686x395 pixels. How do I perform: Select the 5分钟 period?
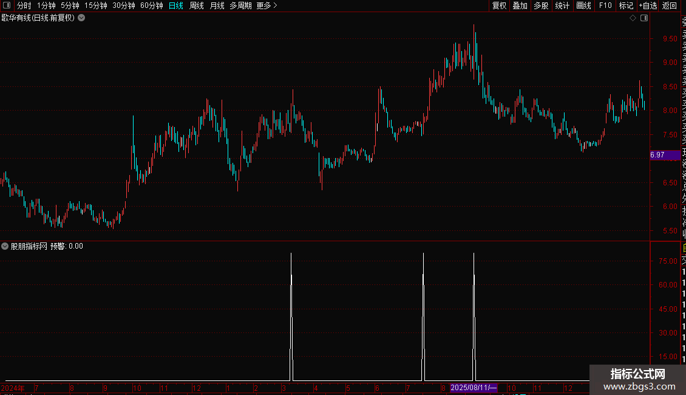point(70,5)
